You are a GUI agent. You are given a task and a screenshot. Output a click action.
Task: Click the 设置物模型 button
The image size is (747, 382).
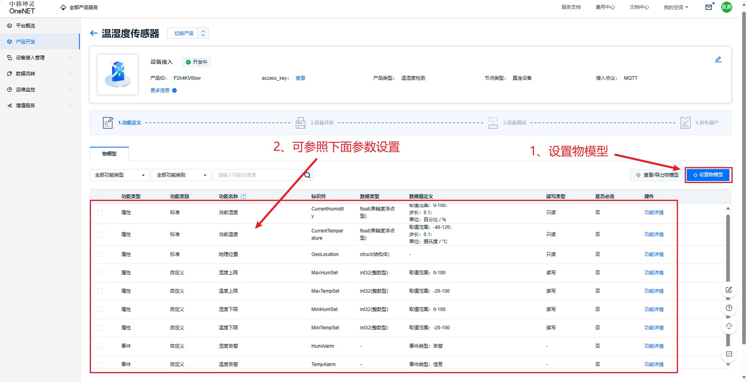pyautogui.click(x=708, y=175)
